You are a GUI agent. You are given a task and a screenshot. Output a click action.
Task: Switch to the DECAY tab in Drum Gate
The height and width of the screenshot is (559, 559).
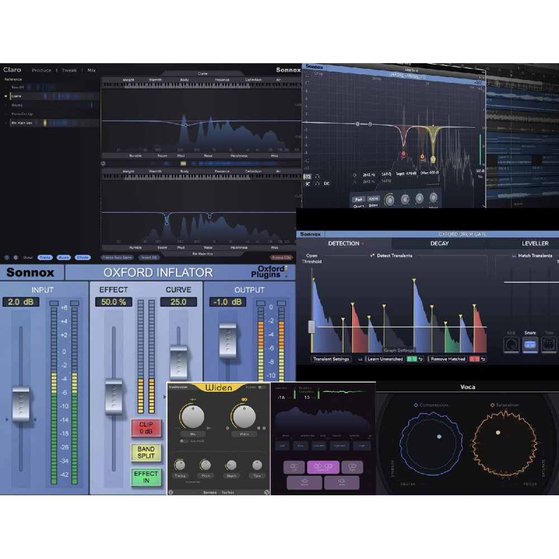pyautogui.click(x=439, y=244)
